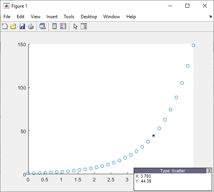214x192 pixels.
Task: Click the x-axis label 1.5
Action: pyautogui.click(x=78, y=180)
